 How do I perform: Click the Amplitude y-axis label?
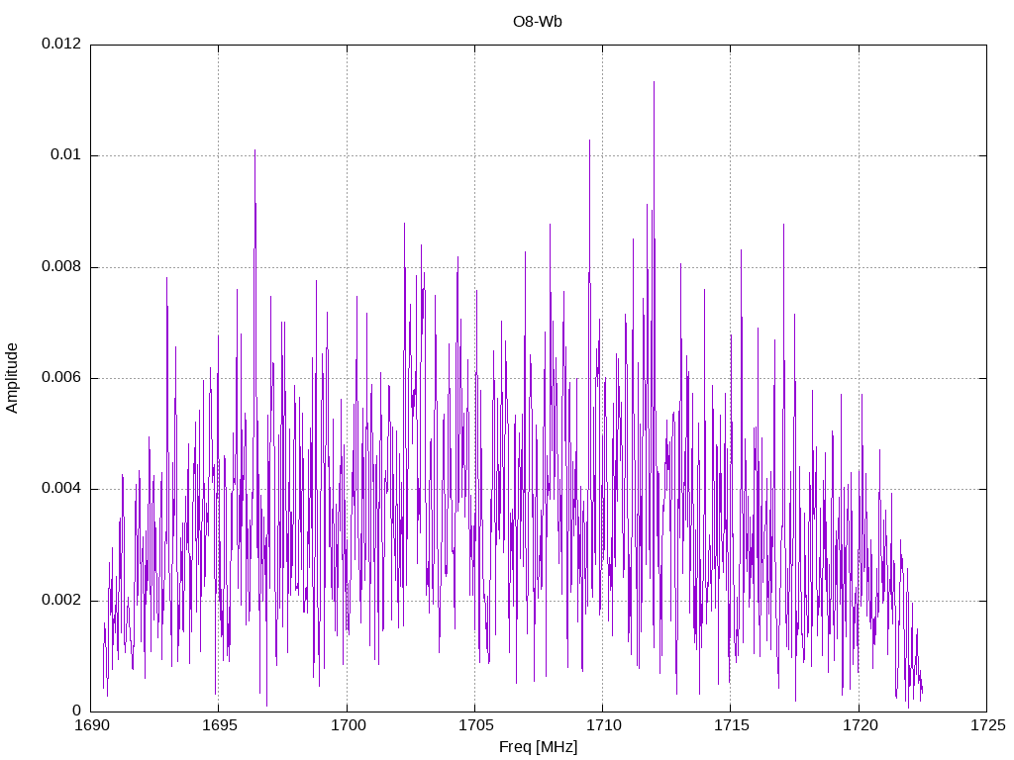pos(12,378)
